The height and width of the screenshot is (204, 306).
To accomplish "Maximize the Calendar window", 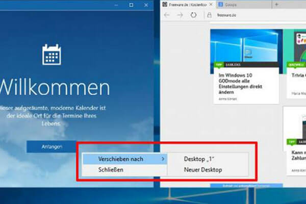I will [131, 5].
